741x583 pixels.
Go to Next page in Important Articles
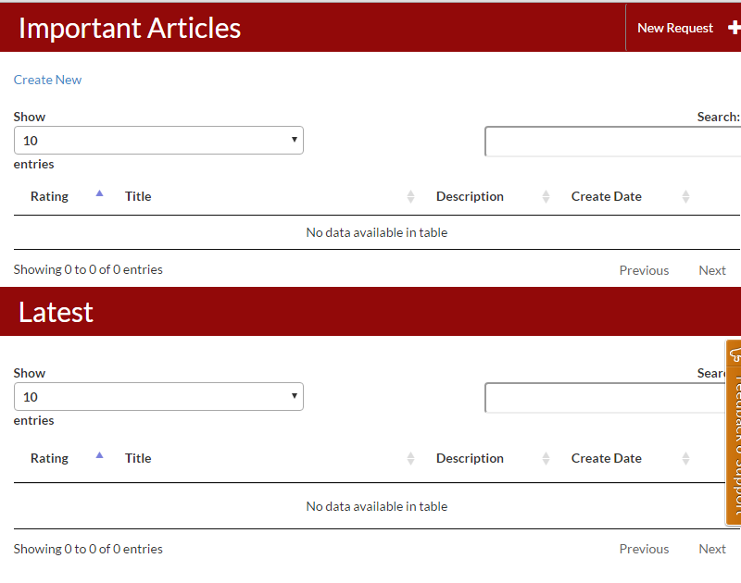click(711, 270)
